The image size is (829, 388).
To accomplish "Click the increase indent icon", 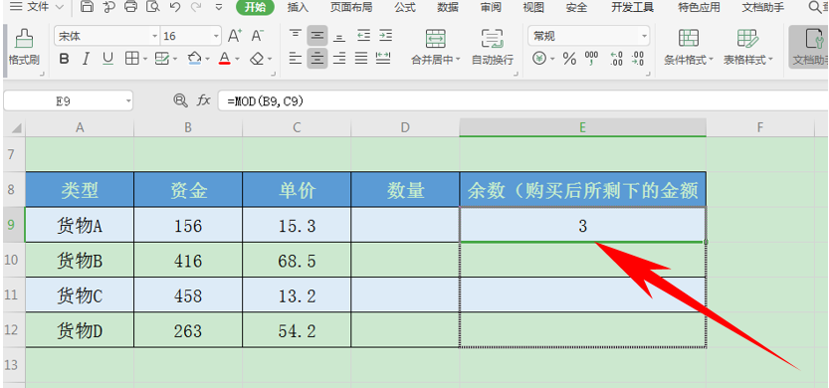I will 385,36.
